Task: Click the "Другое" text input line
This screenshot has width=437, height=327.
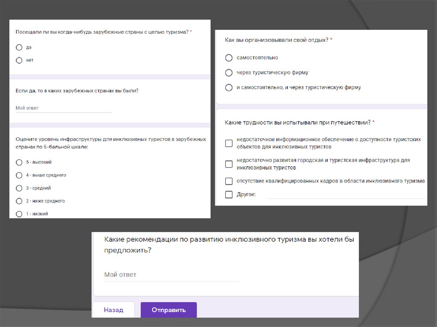Action: (x=347, y=195)
